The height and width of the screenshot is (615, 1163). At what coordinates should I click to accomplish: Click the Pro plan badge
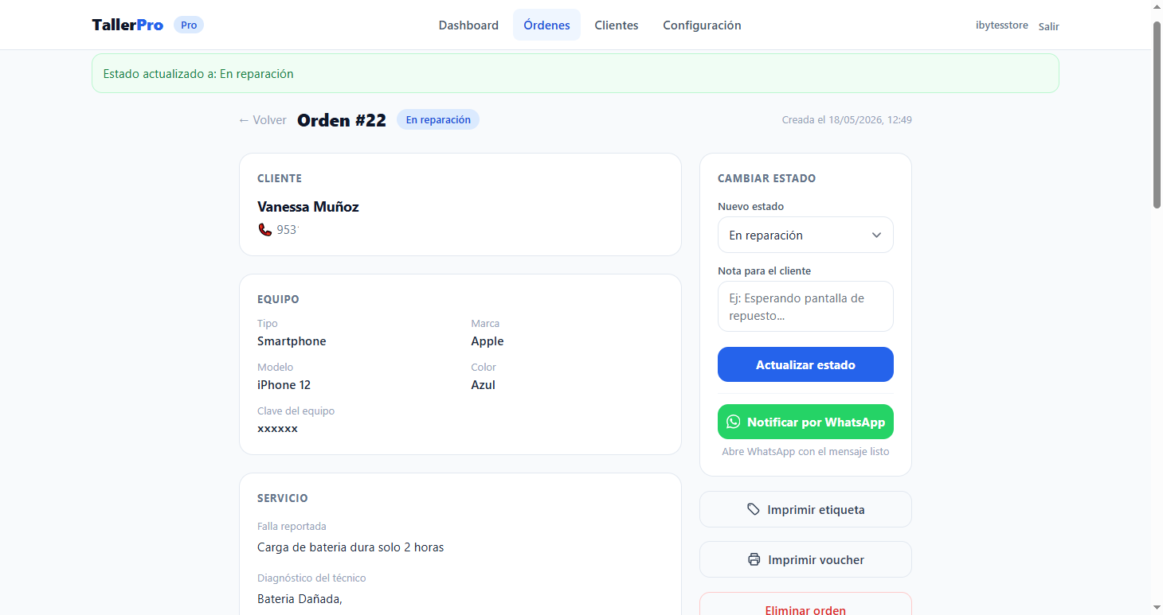[189, 25]
